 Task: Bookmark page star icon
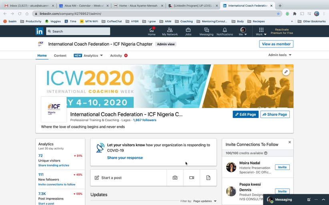(x=278, y=14)
